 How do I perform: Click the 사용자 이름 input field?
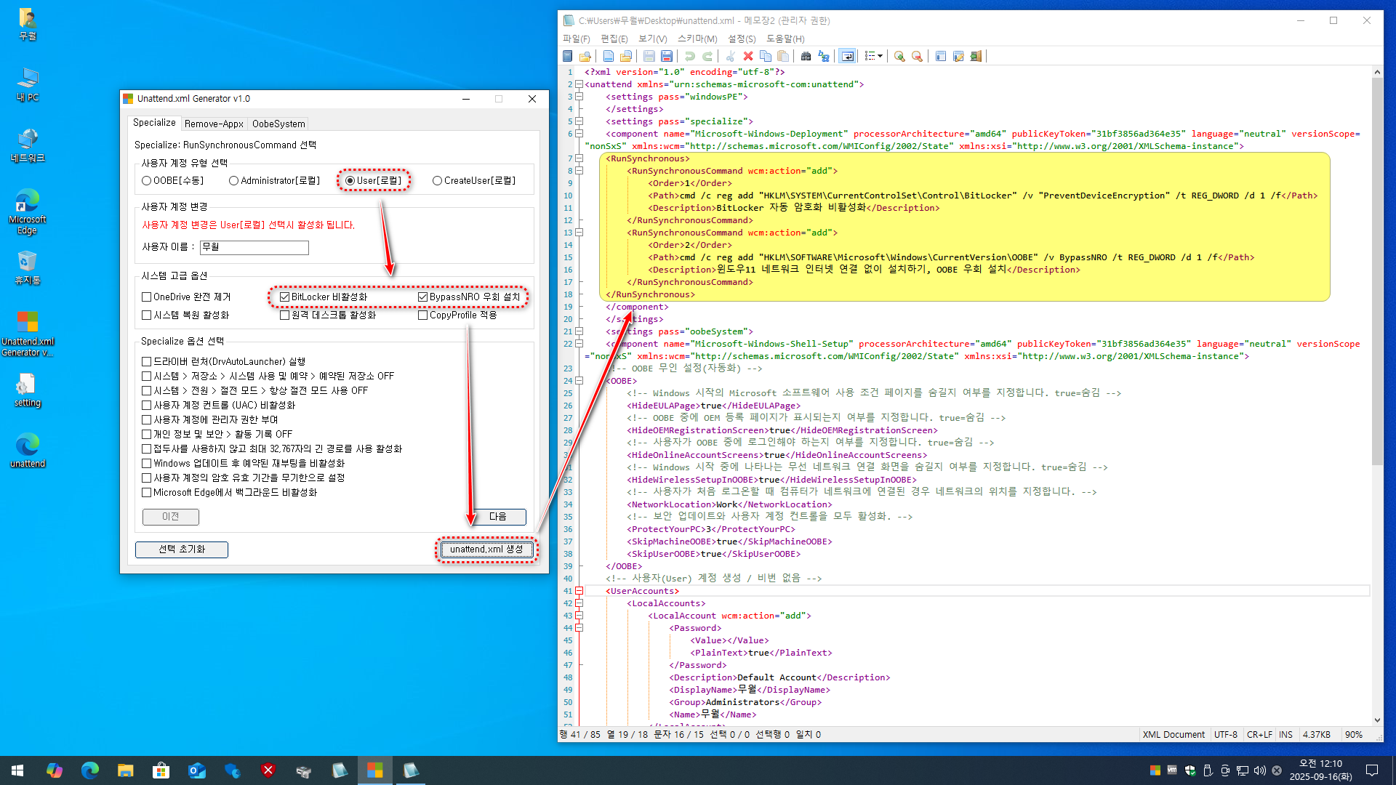click(x=254, y=247)
